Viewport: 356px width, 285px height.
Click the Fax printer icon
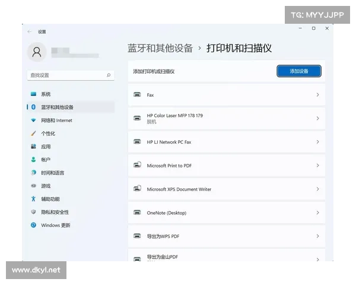(137, 94)
